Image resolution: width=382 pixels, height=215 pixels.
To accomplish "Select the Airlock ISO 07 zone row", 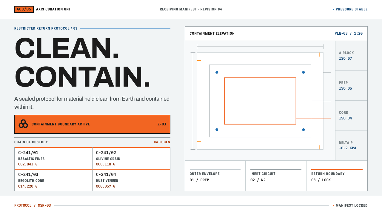I will tap(351, 56).
